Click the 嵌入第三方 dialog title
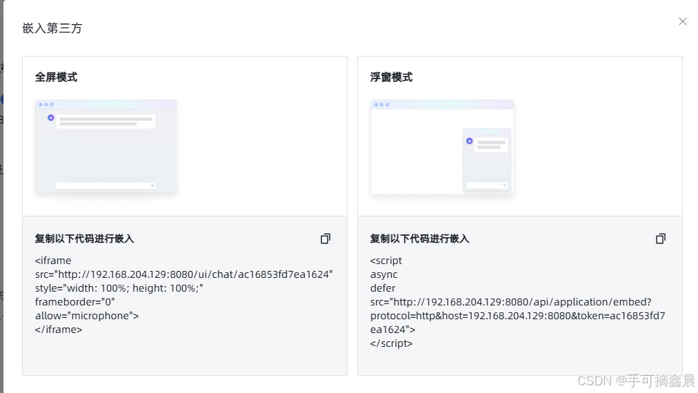Image resolution: width=698 pixels, height=393 pixels. [52, 28]
